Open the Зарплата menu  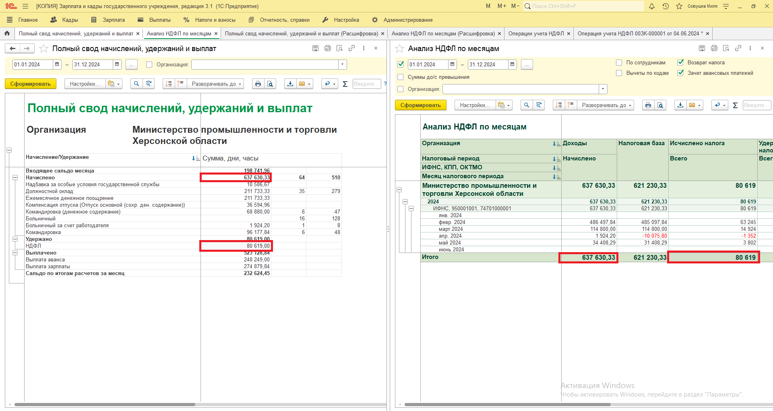coord(108,20)
